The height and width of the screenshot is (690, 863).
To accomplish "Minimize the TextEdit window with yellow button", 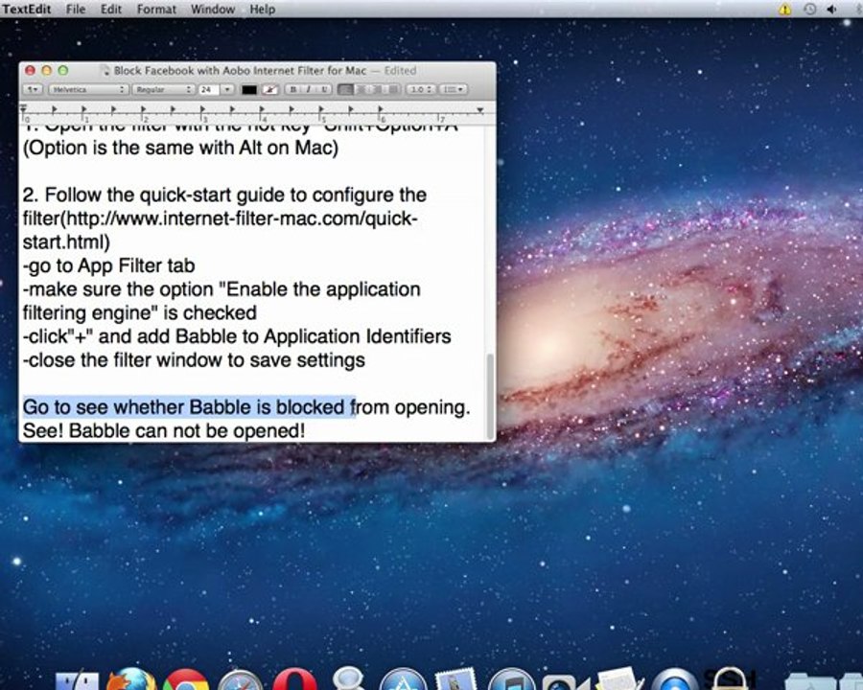I will [x=47, y=70].
